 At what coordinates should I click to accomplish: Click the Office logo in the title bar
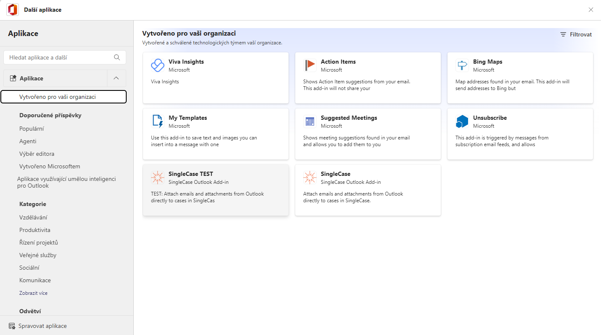coord(13,10)
